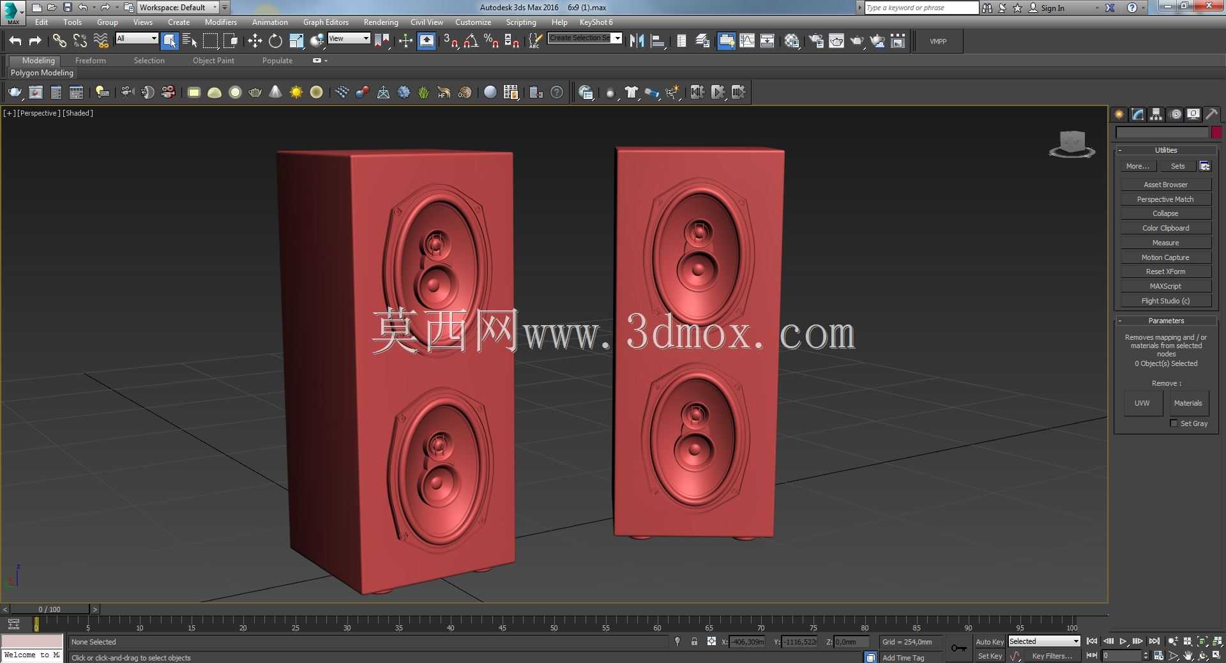Choose the Select and Move tool
Screen dimensions: 1226x663
point(255,41)
